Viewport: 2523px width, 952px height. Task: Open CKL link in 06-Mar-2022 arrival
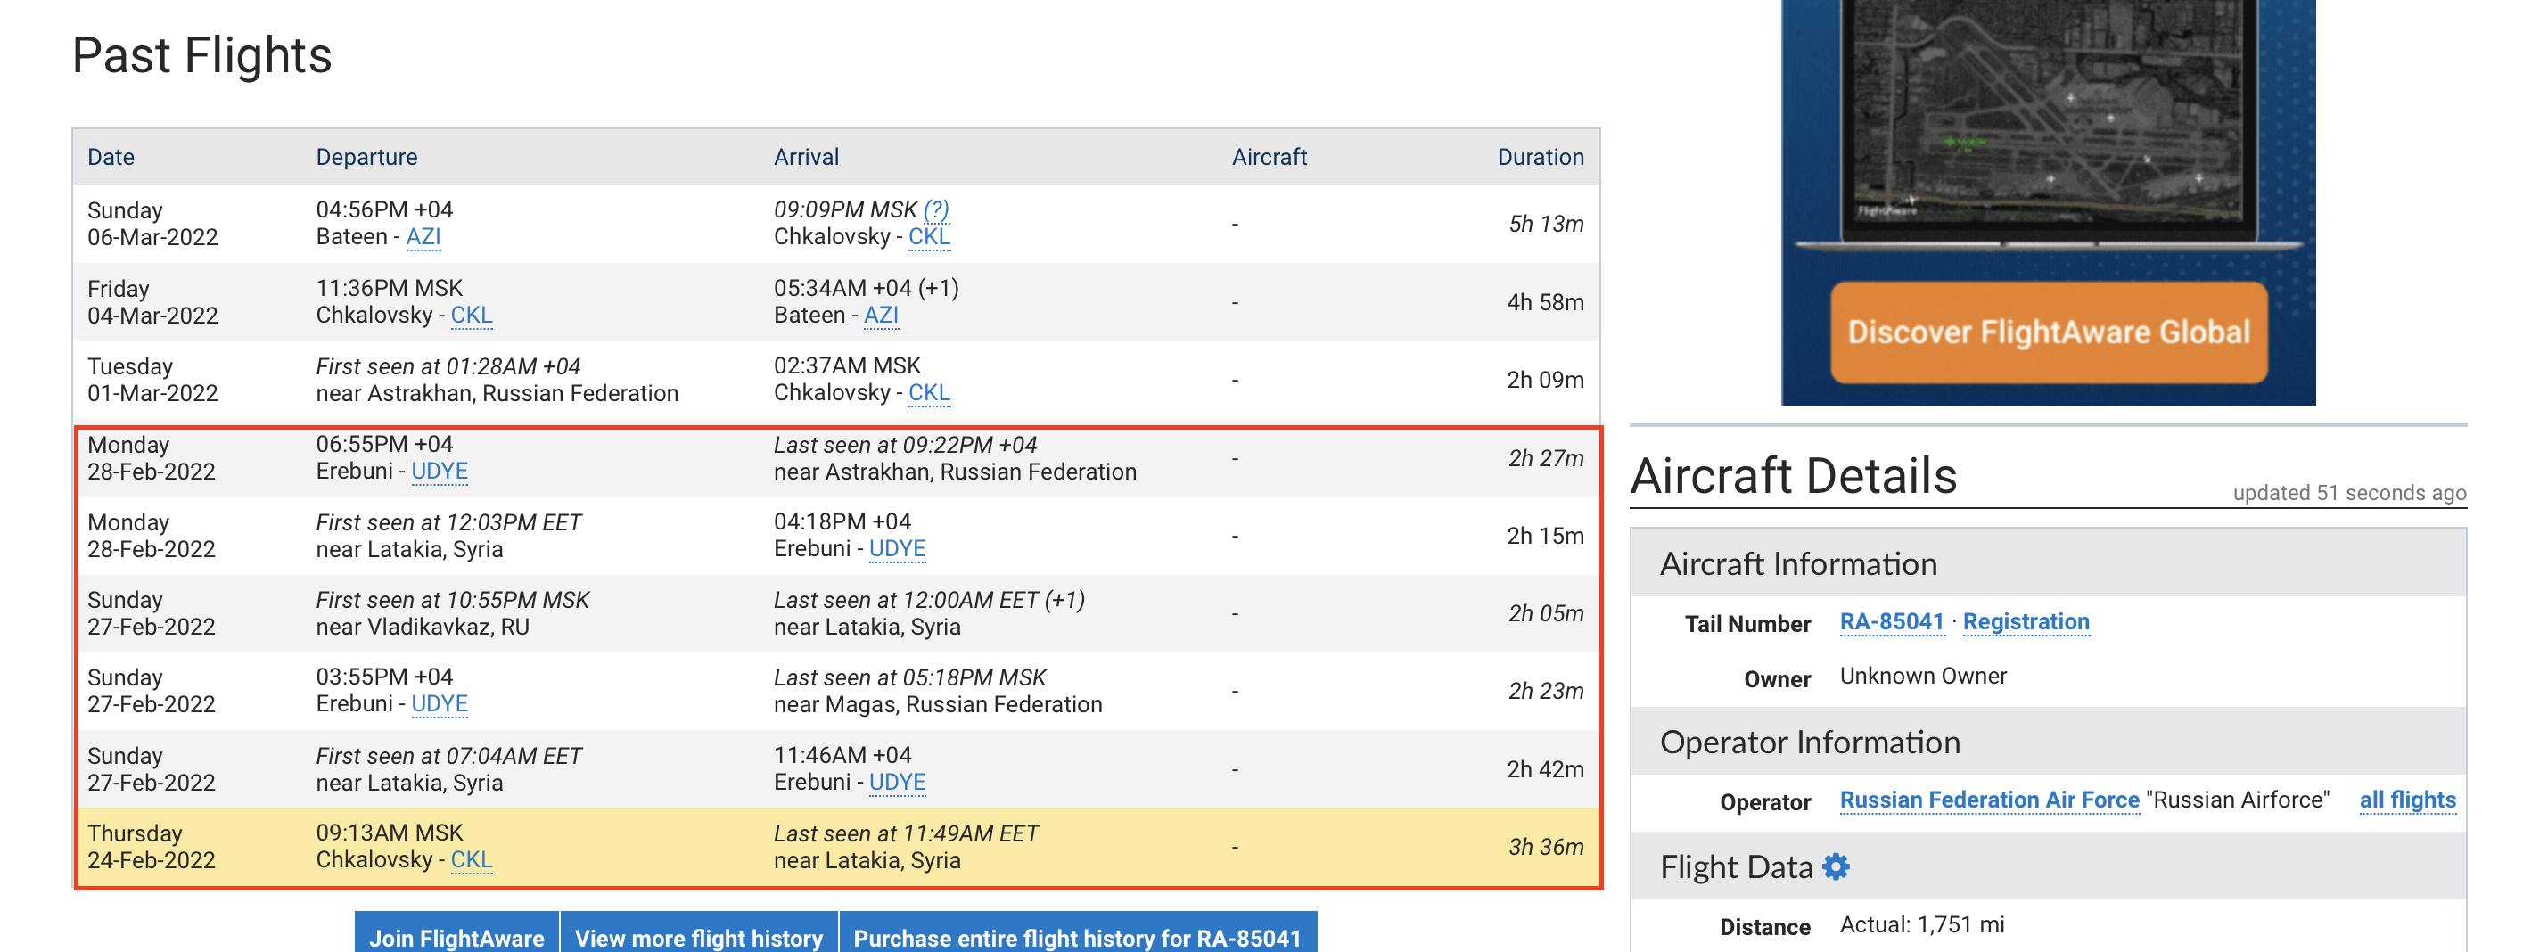[928, 237]
